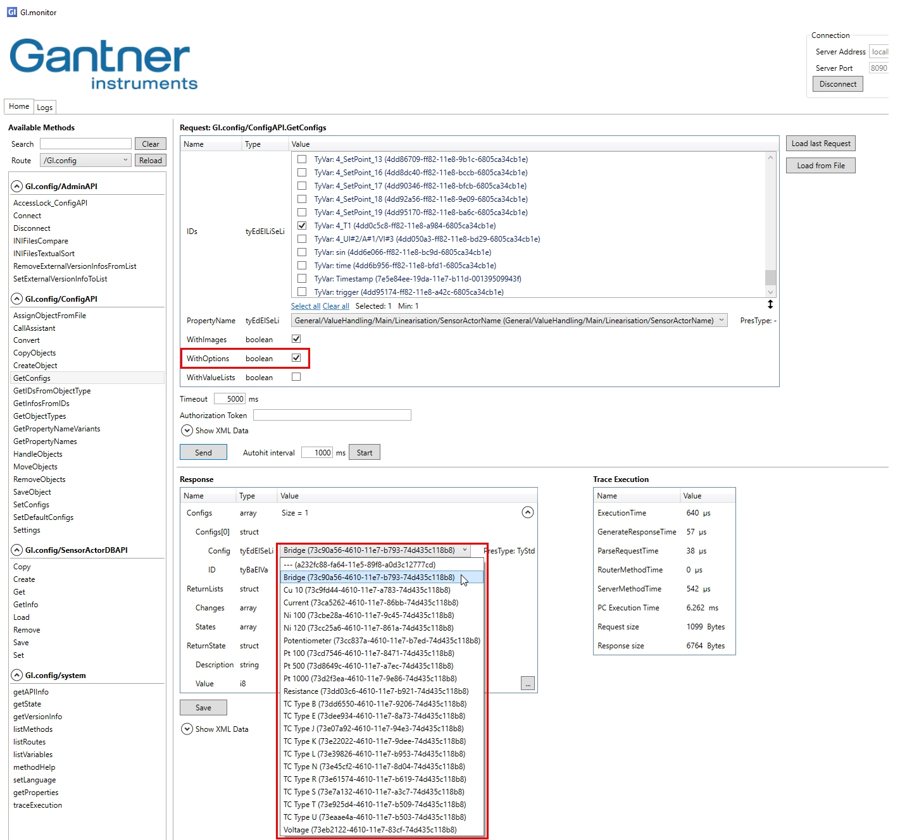
Task: Click the resize arrow below the IDs list
Action: (770, 305)
